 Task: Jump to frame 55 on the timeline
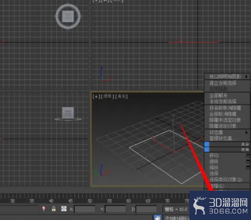[109, 201]
